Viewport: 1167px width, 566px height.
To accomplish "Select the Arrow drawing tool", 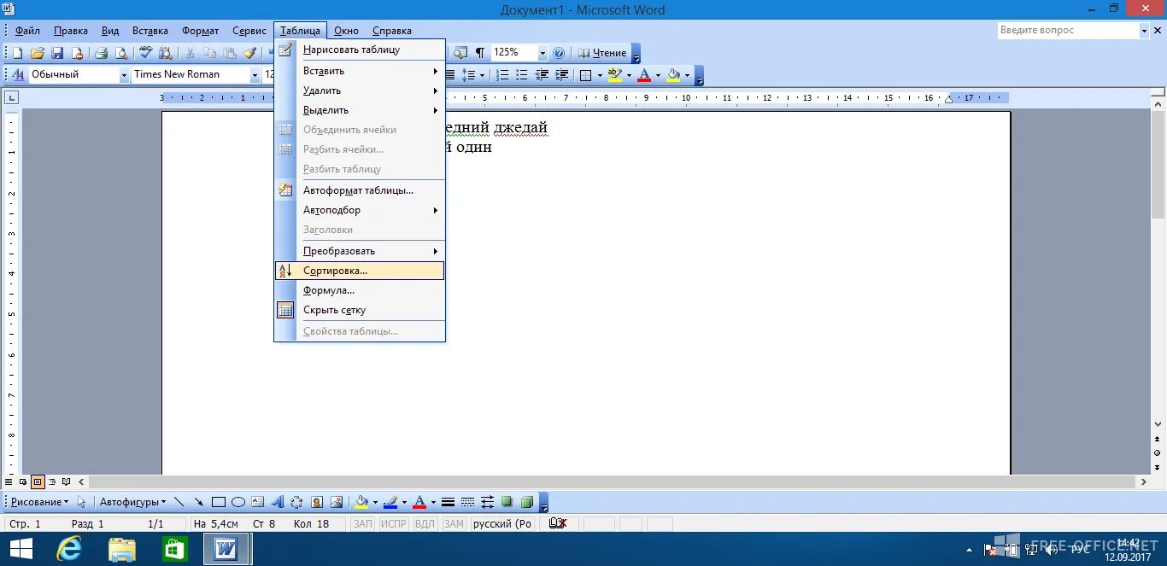I will [x=199, y=502].
